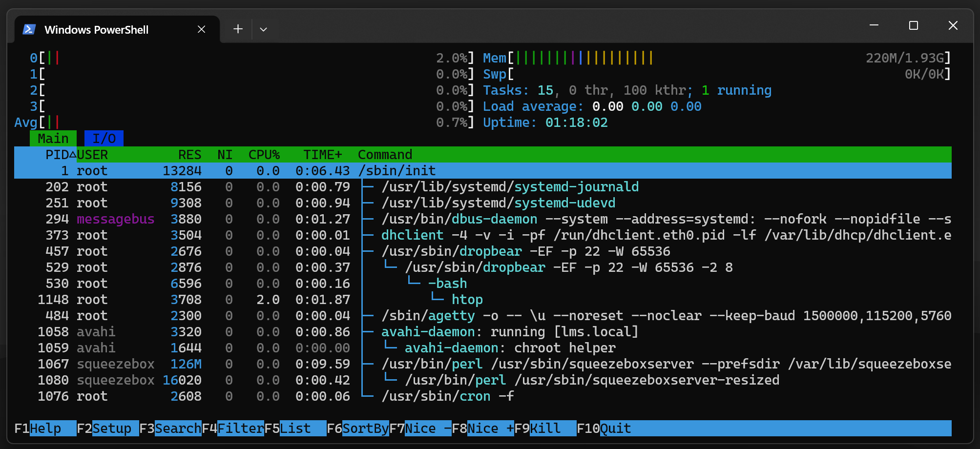The image size is (980, 449).
Task: Sort by the CPU% column header
Action: (x=264, y=155)
